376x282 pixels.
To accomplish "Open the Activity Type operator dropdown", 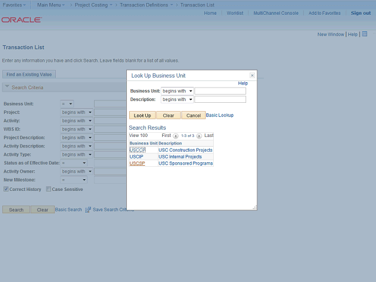I will (76, 155).
